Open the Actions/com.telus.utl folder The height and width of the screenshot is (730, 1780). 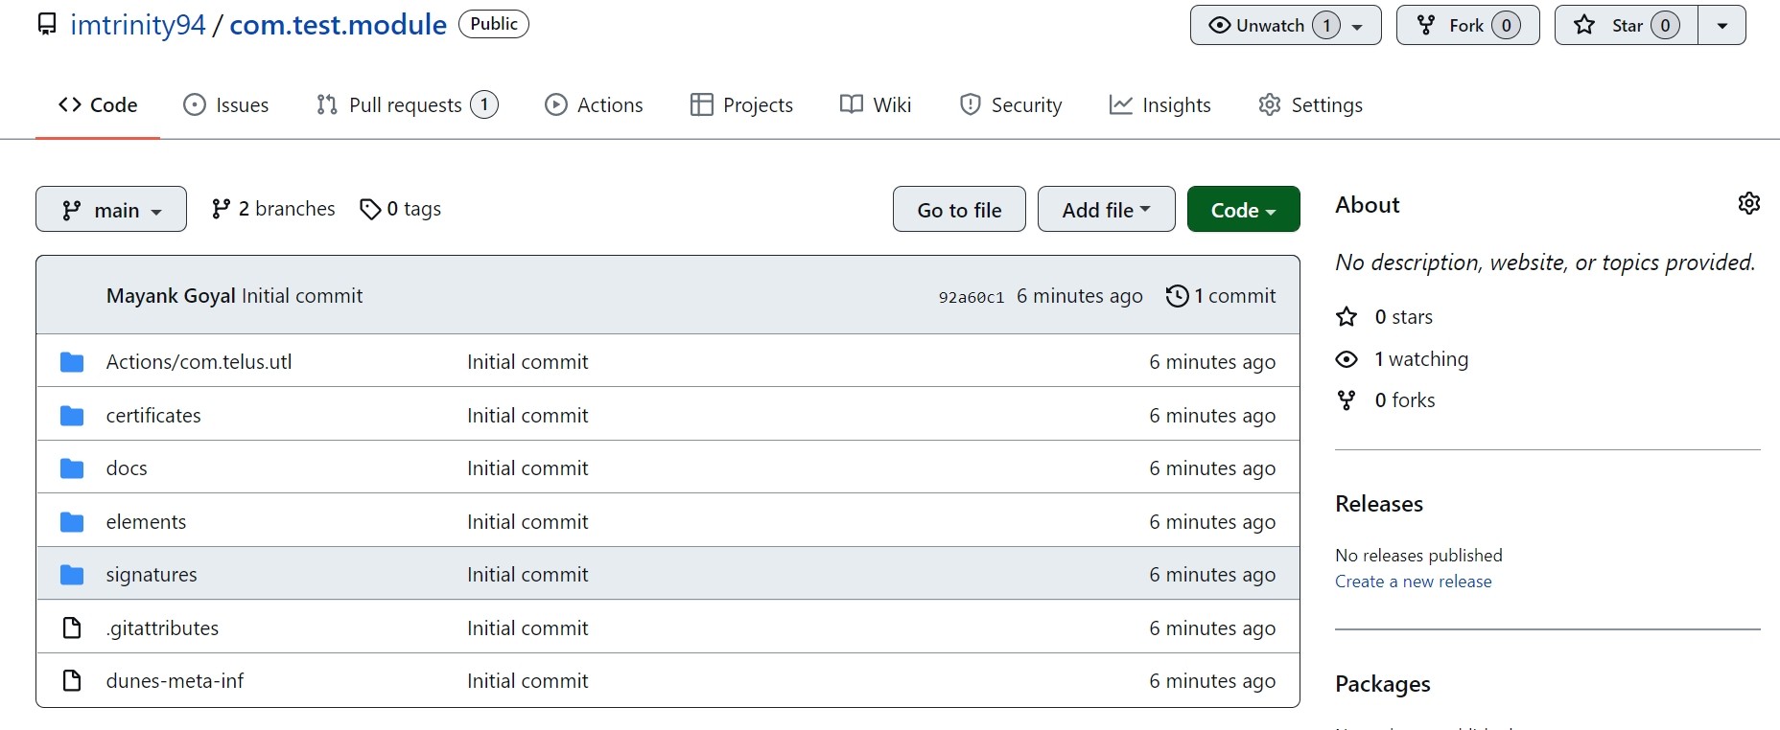(x=199, y=362)
